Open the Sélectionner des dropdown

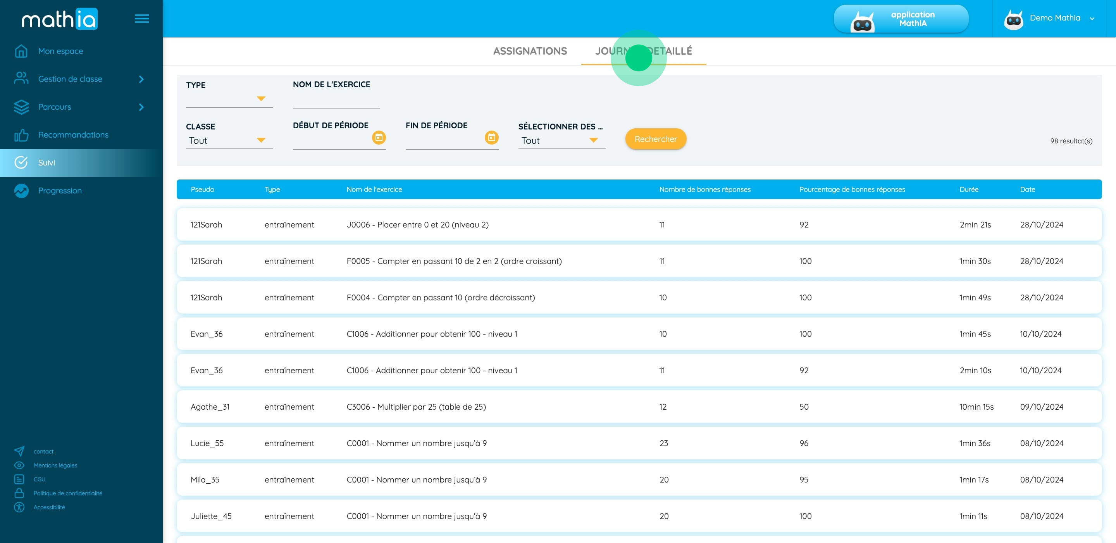pos(561,140)
